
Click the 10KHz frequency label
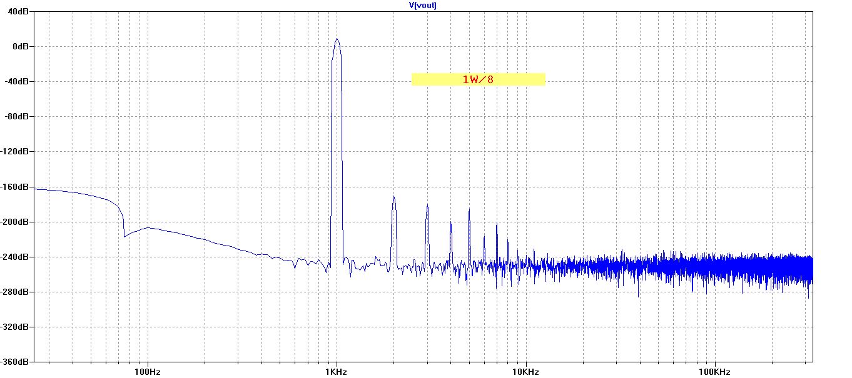(x=525, y=371)
